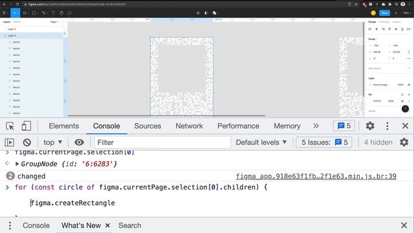Open DevTools settings gear icon

(x=370, y=126)
